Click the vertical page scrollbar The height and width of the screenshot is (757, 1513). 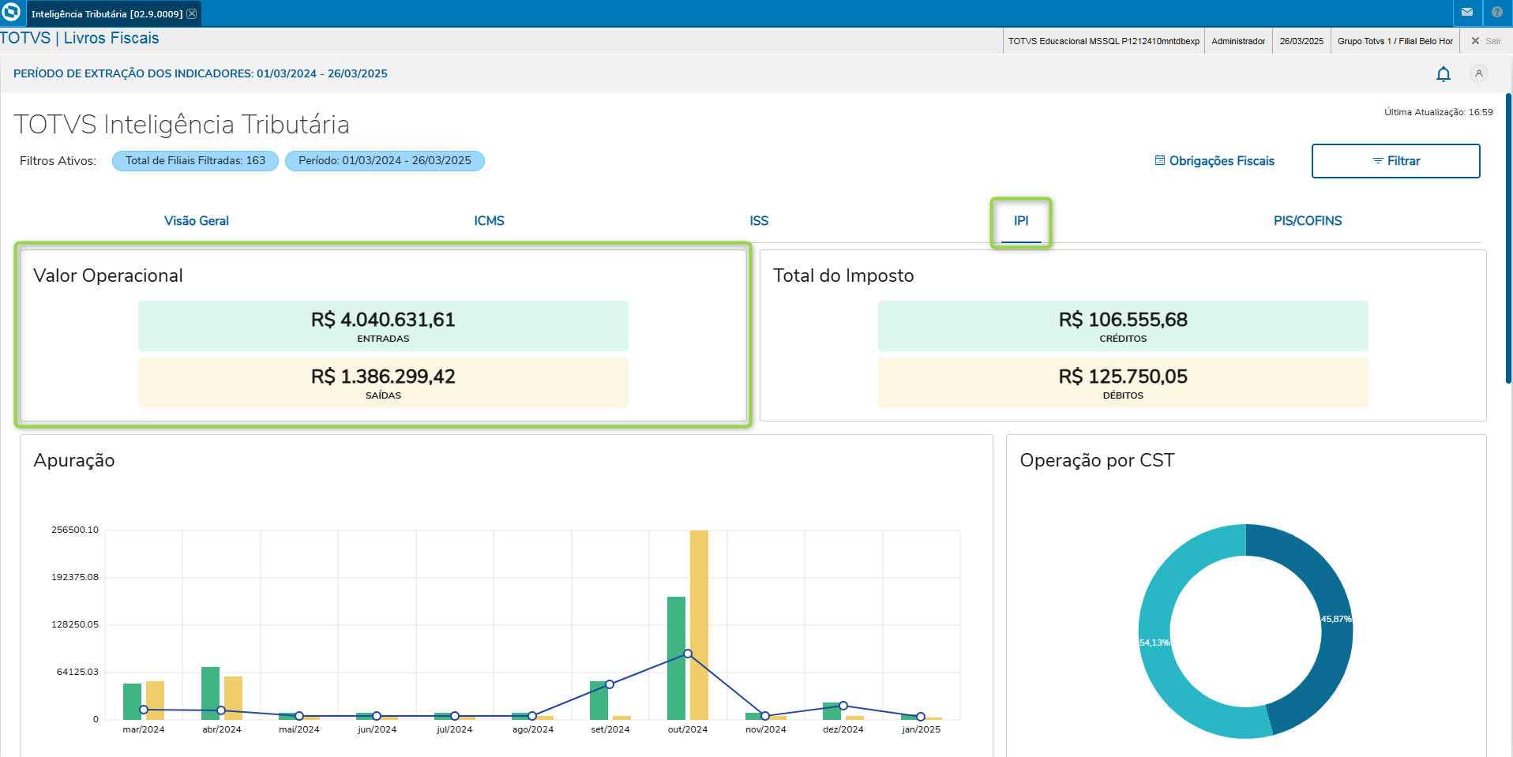click(1508, 238)
